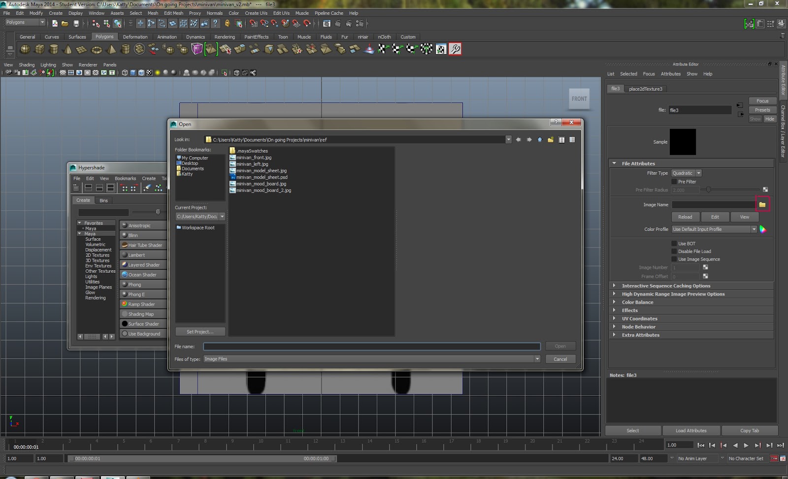Screen dimensions: 788x479
Task: Click the black Sample swatch
Action: (x=683, y=142)
